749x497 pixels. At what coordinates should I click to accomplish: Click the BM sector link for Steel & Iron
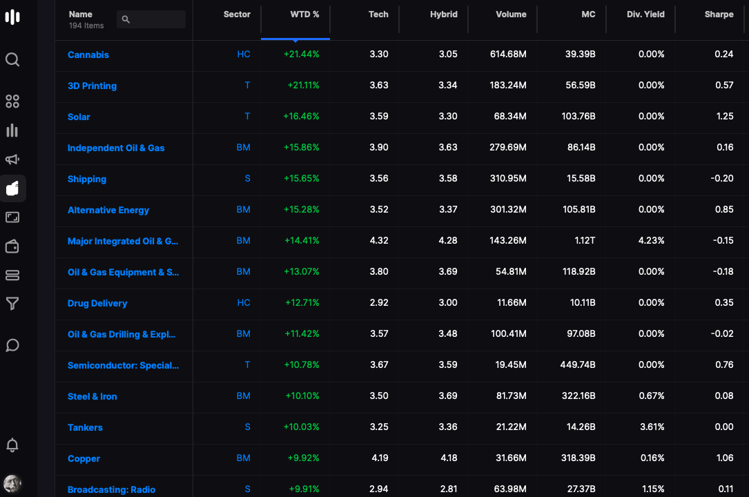tap(243, 396)
